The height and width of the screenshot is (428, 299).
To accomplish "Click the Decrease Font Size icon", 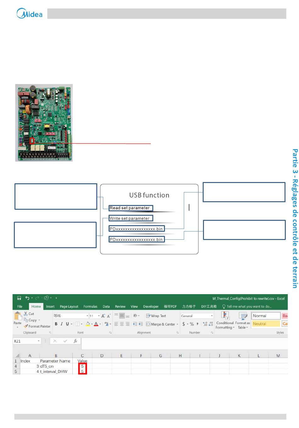I will tap(109, 316).
